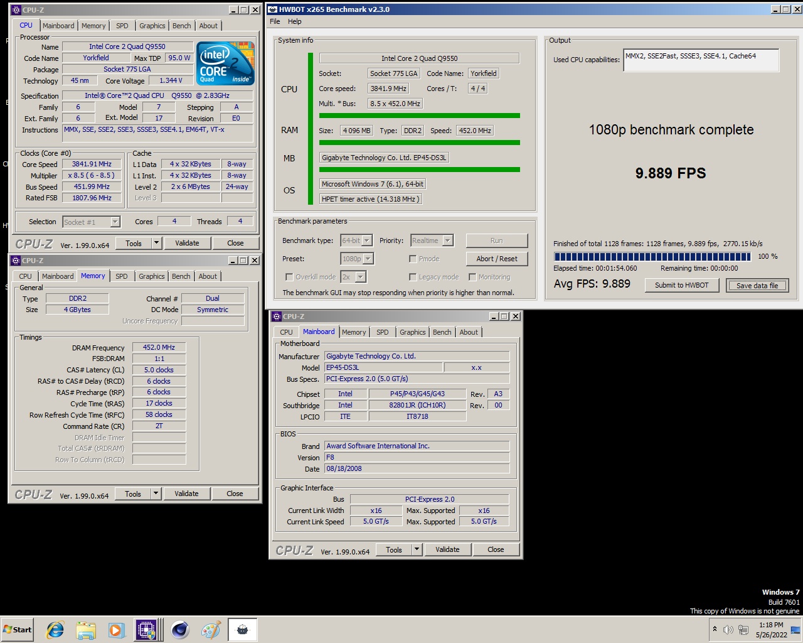Image resolution: width=803 pixels, height=643 pixels.
Task: Expand Tools arrow in CPU-Z Mainboard window
Action: (x=417, y=549)
